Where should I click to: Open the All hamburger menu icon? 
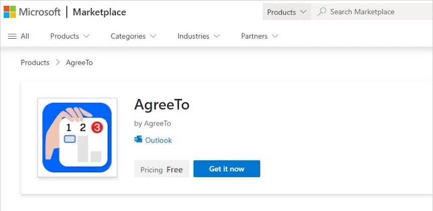(x=13, y=36)
